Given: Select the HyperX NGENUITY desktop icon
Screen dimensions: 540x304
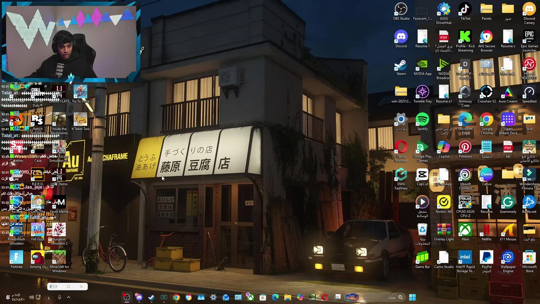Looking at the screenshot, I should click(x=529, y=69).
